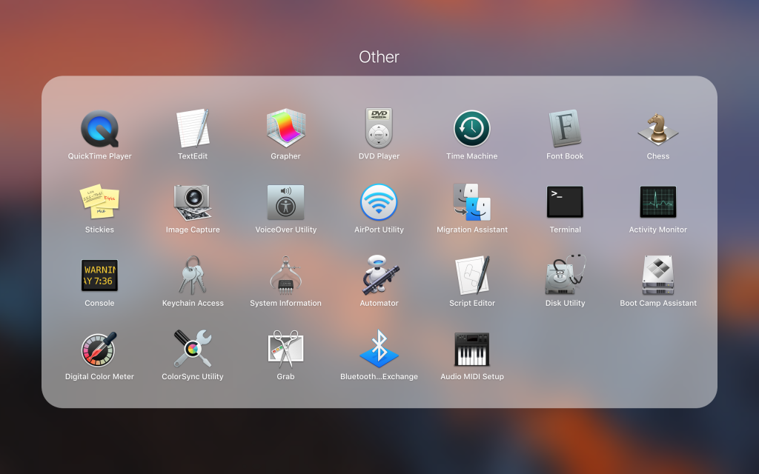The image size is (759, 474).
Task: Launch ColorSync Utility
Action: (x=193, y=348)
